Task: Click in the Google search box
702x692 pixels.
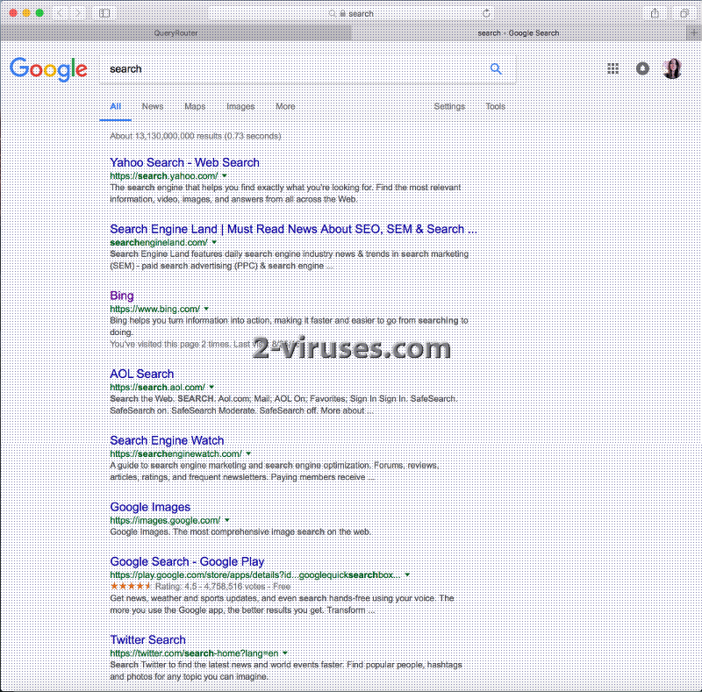Action: [290, 69]
